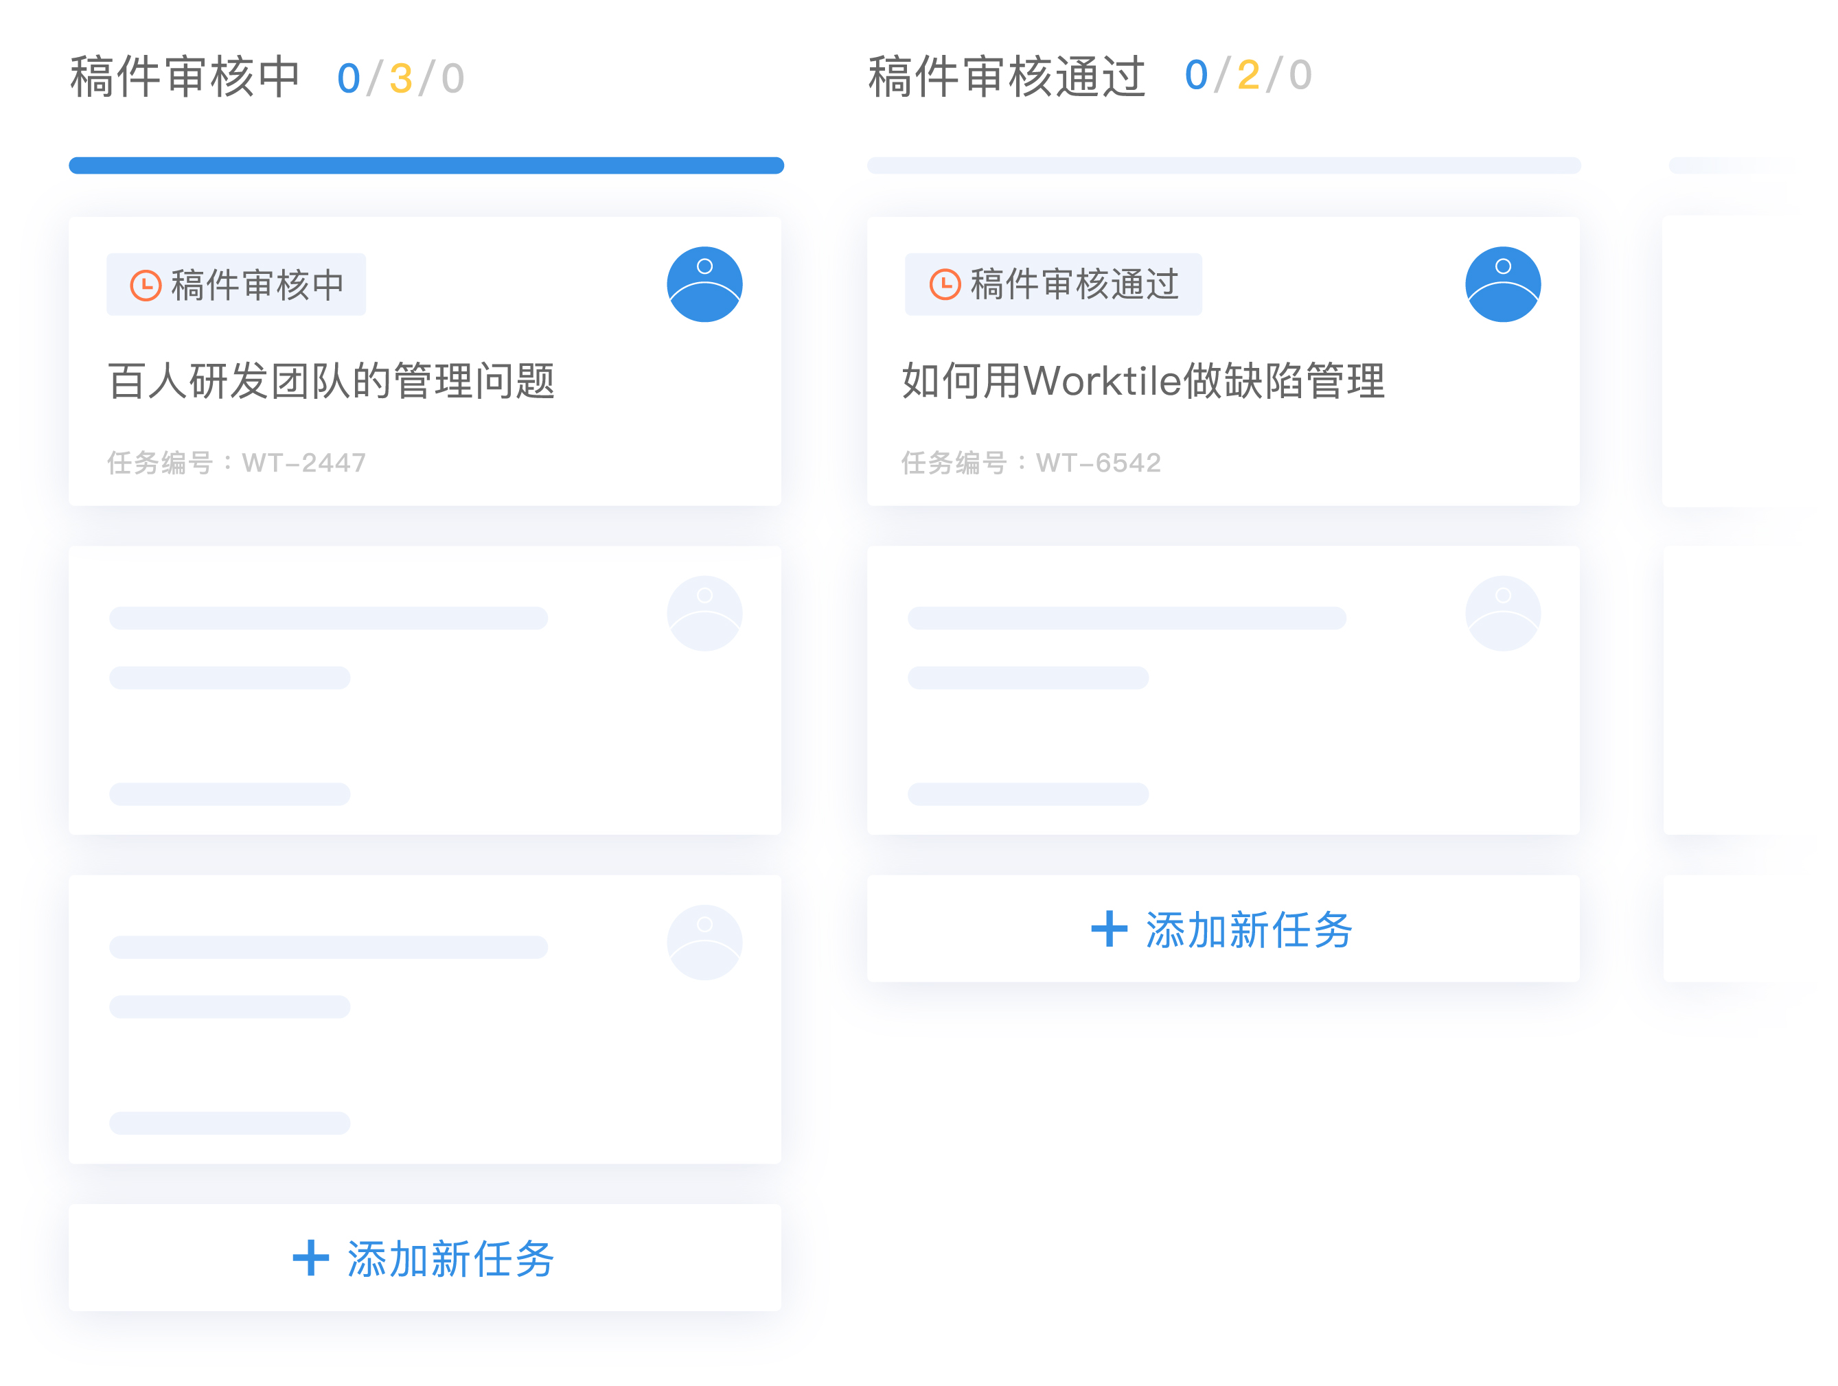Image resolution: width=1838 pixels, height=1386 pixels.
Task: Select the 稿件审核通过 column header
Action: click(x=1007, y=76)
